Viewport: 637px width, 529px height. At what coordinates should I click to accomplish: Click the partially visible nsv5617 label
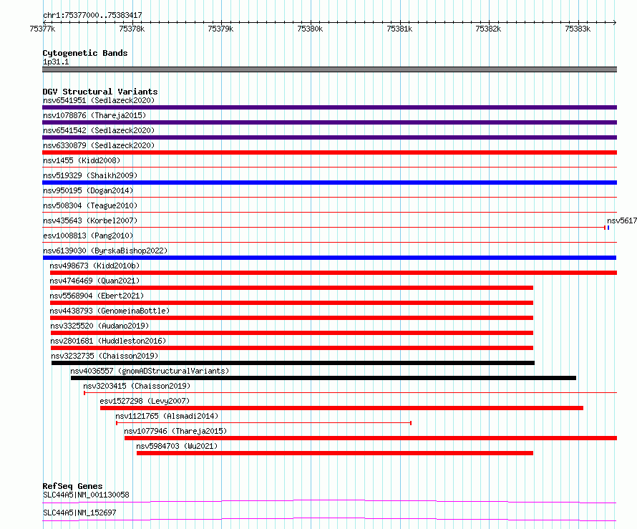point(622,220)
